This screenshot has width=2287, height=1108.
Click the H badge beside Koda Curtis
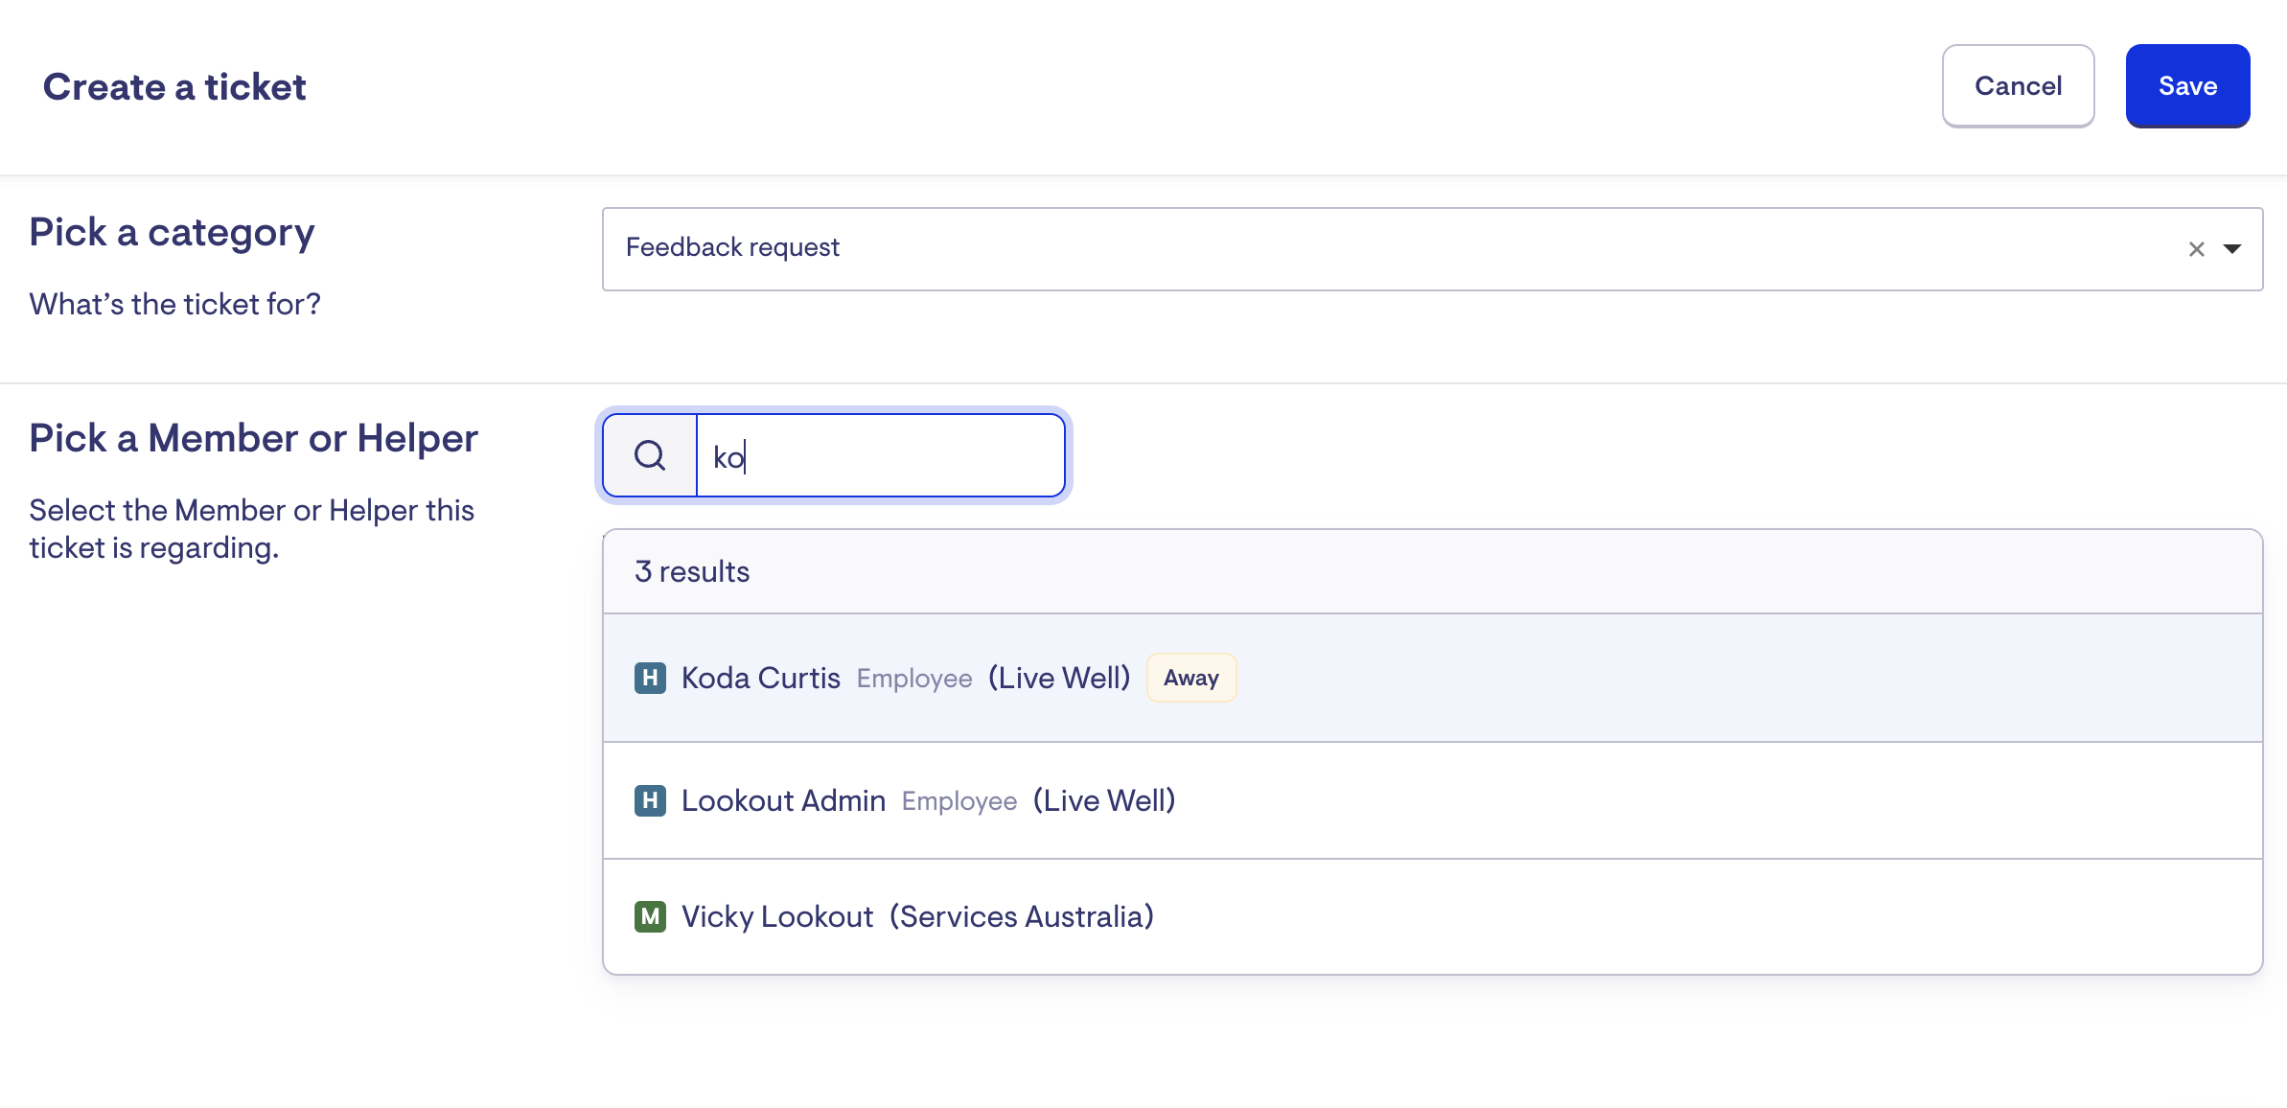click(x=650, y=678)
